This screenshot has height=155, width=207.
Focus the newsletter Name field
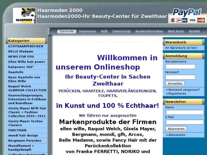pyautogui.click(x=185, y=112)
